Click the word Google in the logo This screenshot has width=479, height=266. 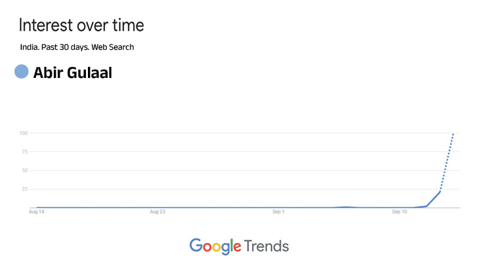(215, 246)
